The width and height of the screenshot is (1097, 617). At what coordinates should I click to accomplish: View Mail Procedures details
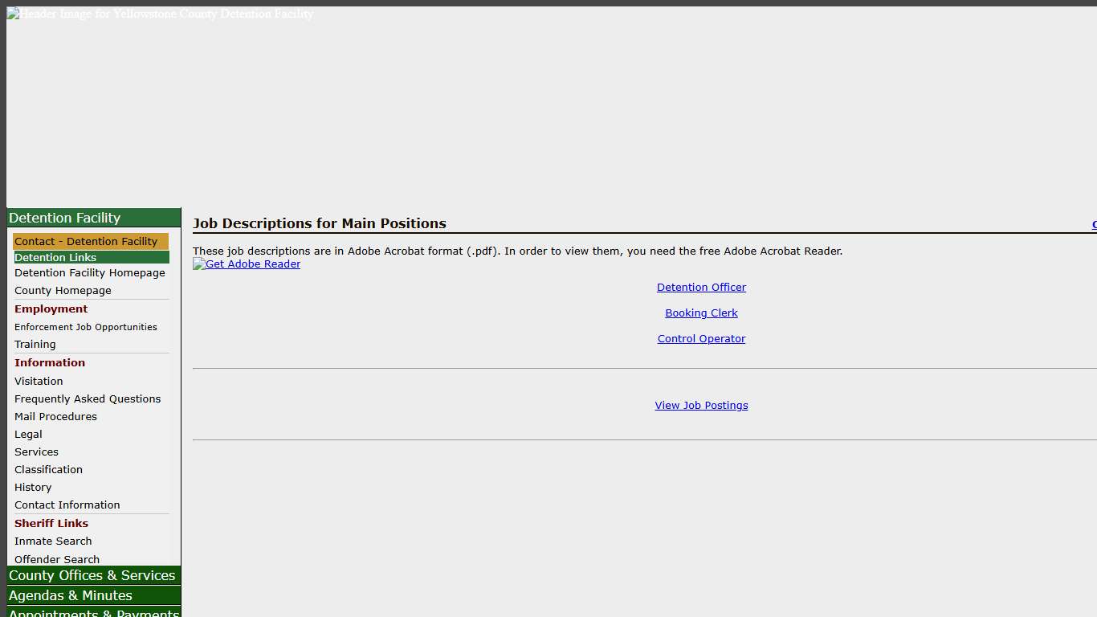tap(55, 416)
